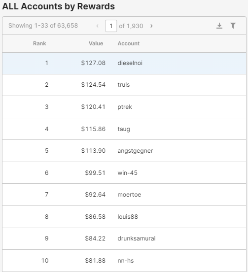Select the win-45 account row
This screenshot has height=272, width=248.
tap(124, 173)
